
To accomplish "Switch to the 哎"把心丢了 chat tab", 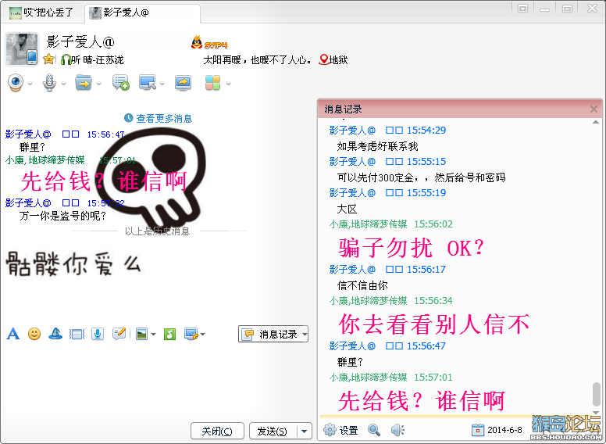I will pyautogui.click(x=42, y=13).
